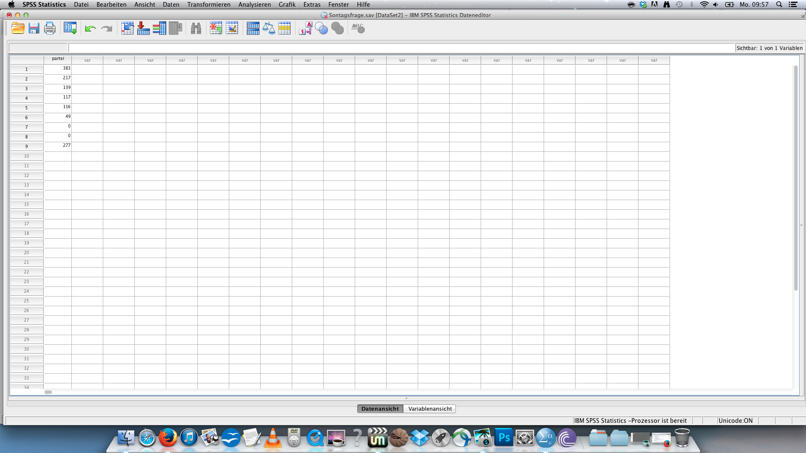Click the Open data document folder icon
Screen dimensions: 806x453
point(18,29)
